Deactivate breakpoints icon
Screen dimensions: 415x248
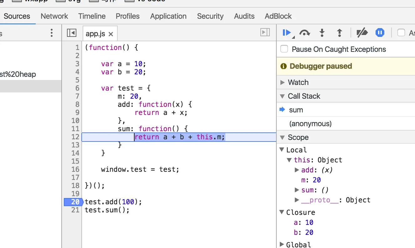(362, 32)
